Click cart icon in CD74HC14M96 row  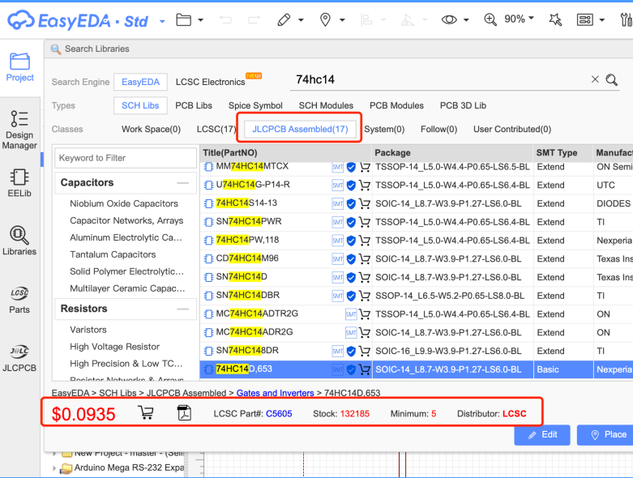365,258
